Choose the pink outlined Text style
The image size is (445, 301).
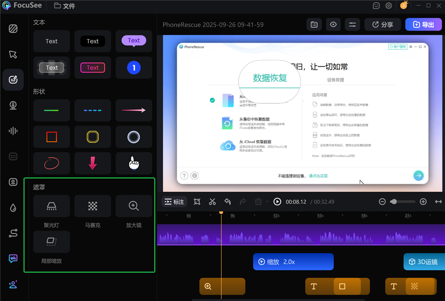pos(93,68)
